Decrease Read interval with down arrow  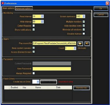coord(42,17)
